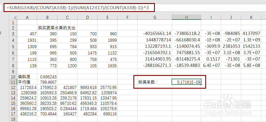The width and height of the screenshot is (266, 122).
Task: Select cell G4 with value 1448778714
Action: (155, 40)
